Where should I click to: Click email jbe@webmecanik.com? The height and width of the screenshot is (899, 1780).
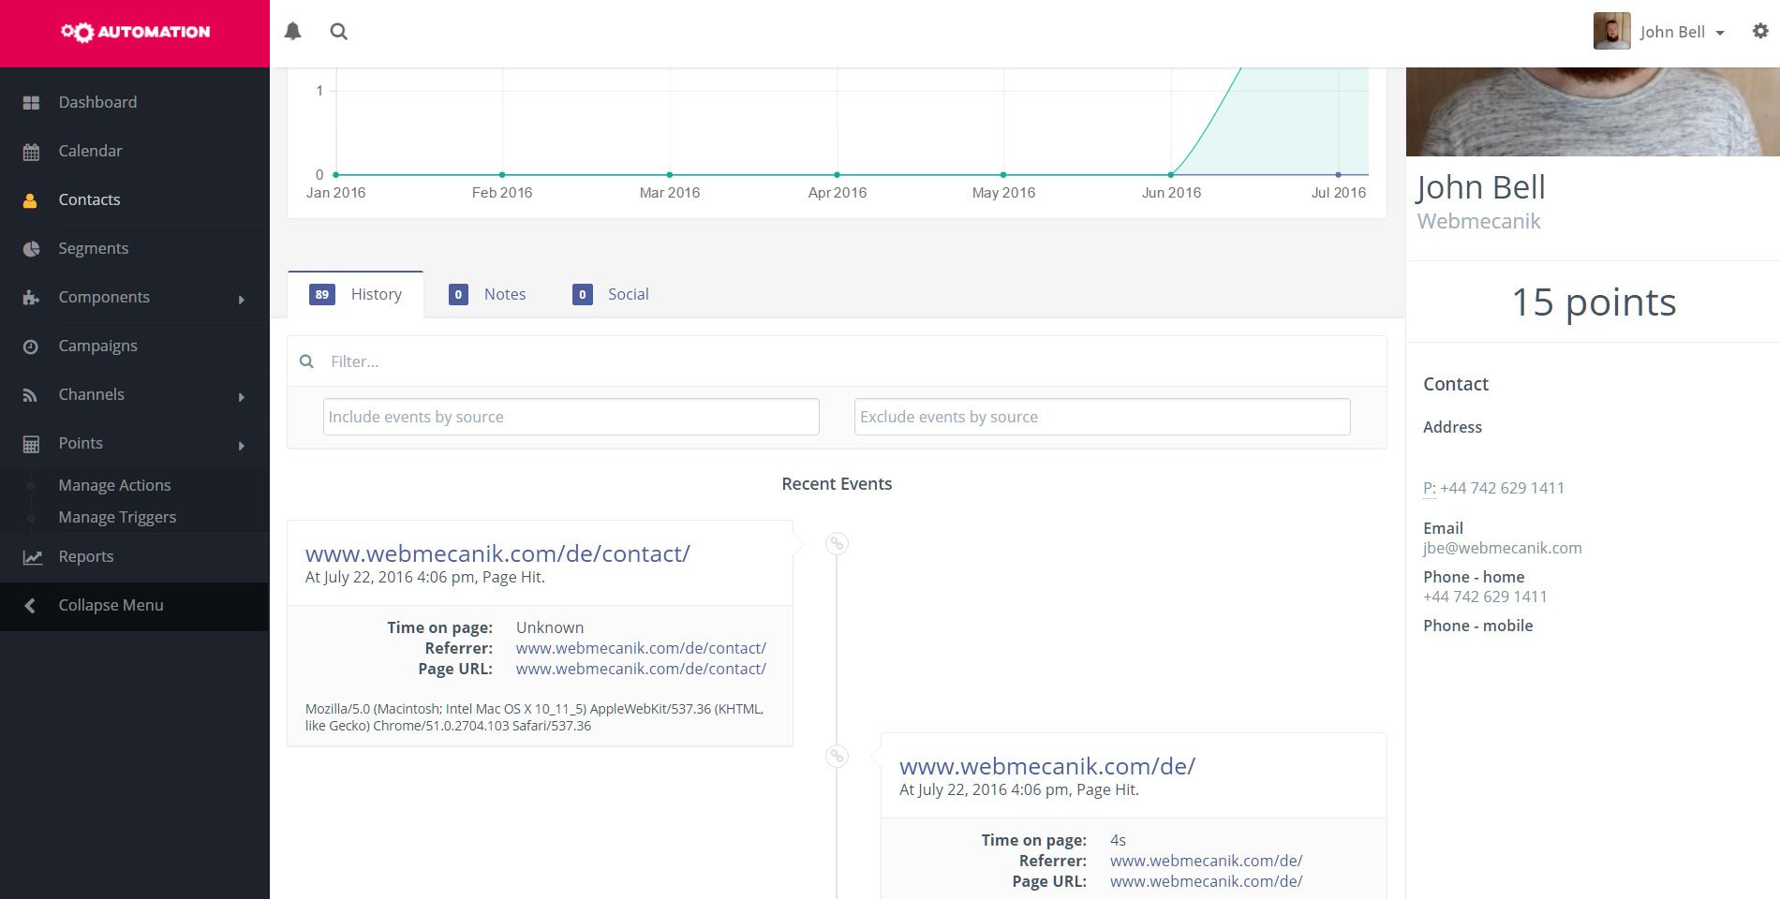click(x=1502, y=548)
